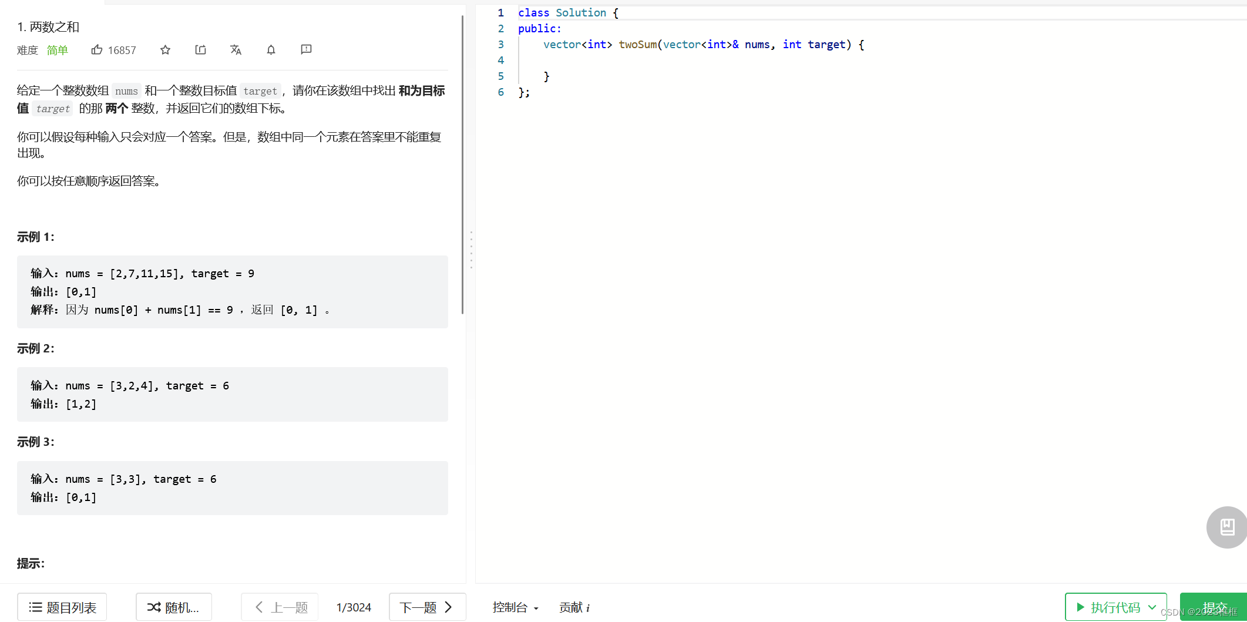Go to previous problem 上一题
Screen dimensions: 1247x622
coord(280,607)
